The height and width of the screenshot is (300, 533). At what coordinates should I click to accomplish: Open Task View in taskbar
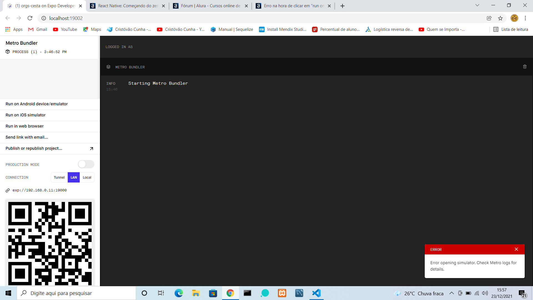coord(161,293)
